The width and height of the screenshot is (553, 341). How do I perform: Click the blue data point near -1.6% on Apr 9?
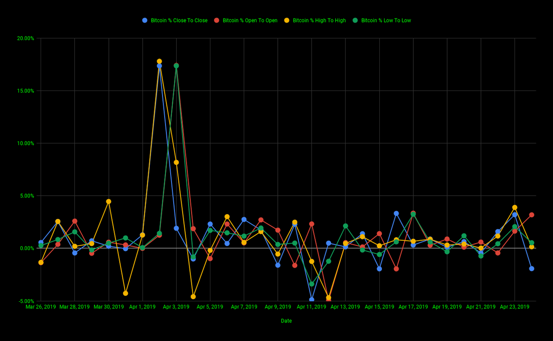pyautogui.click(x=278, y=265)
